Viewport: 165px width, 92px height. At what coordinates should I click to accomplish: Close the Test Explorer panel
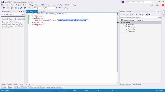pyautogui.click(x=23, y=11)
